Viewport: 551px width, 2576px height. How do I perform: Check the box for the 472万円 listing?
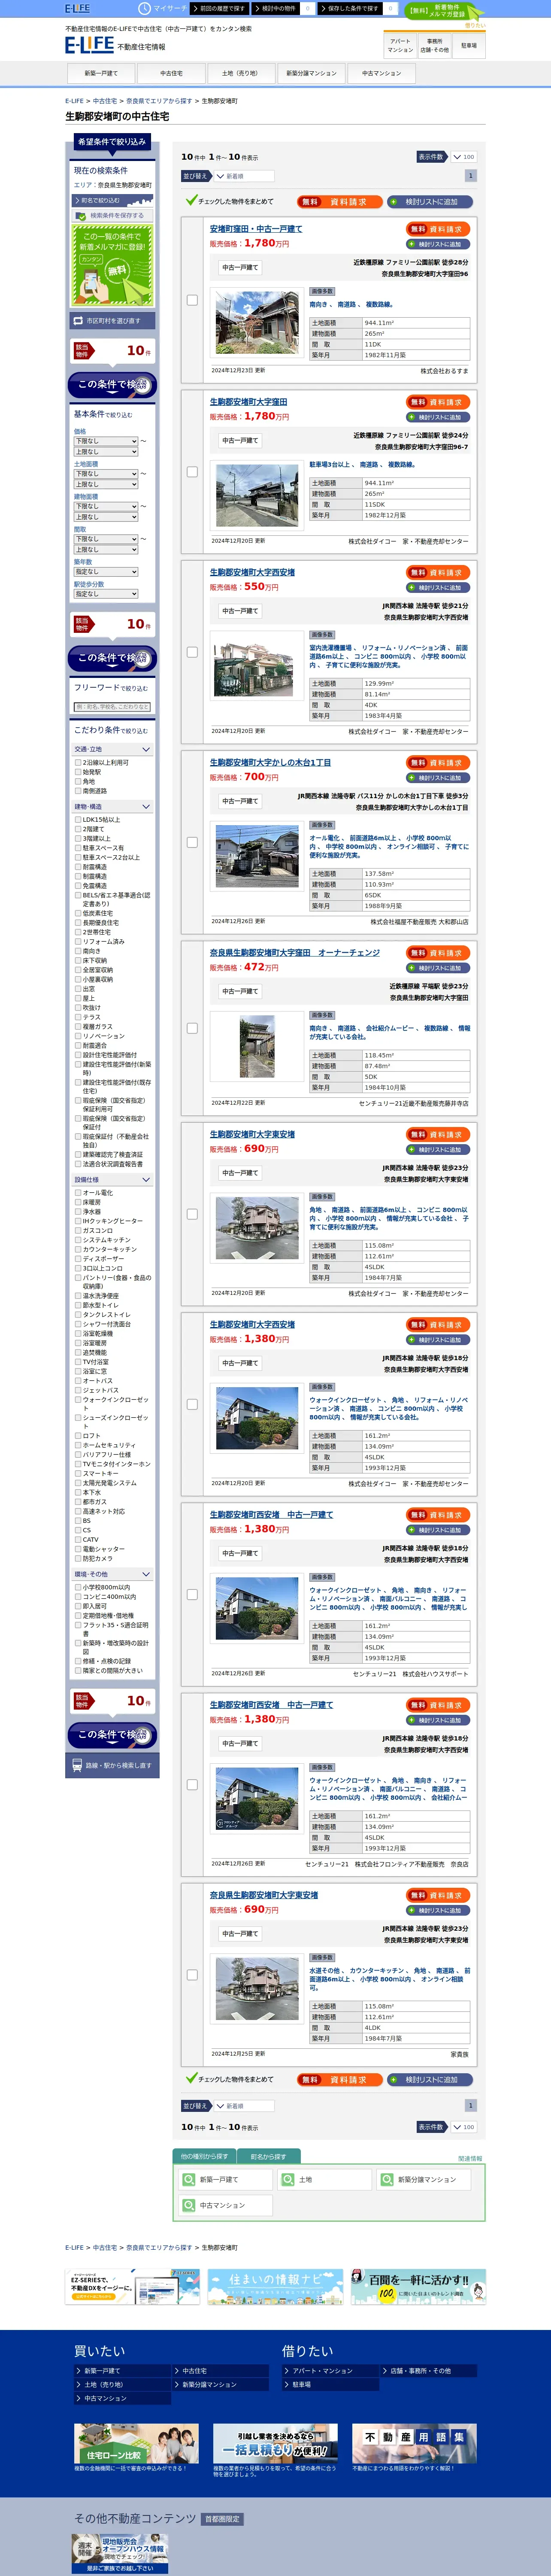(x=192, y=1028)
